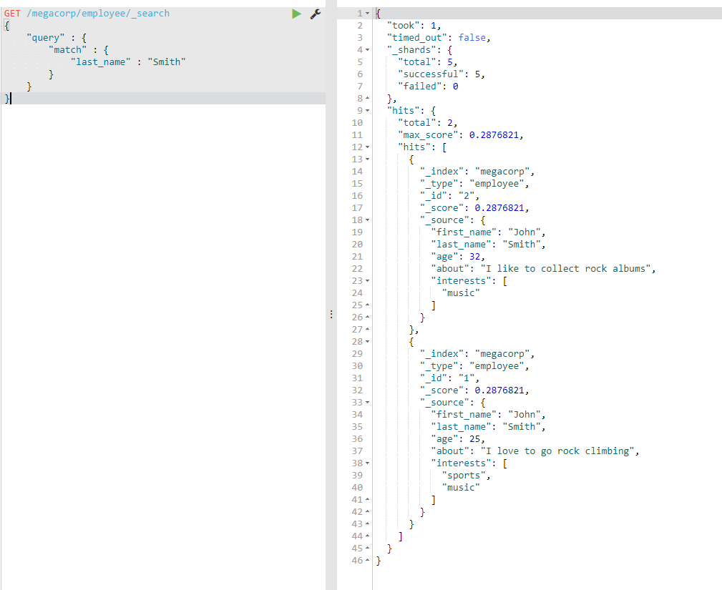Click "I love to go rock climbing"
The height and width of the screenshot is (590, 722).
click(557, 451)
